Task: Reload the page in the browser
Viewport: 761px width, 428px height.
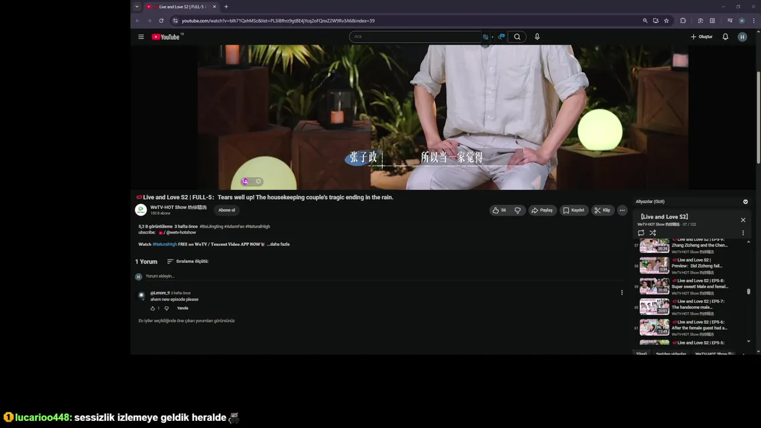Action: coord(161,21)
